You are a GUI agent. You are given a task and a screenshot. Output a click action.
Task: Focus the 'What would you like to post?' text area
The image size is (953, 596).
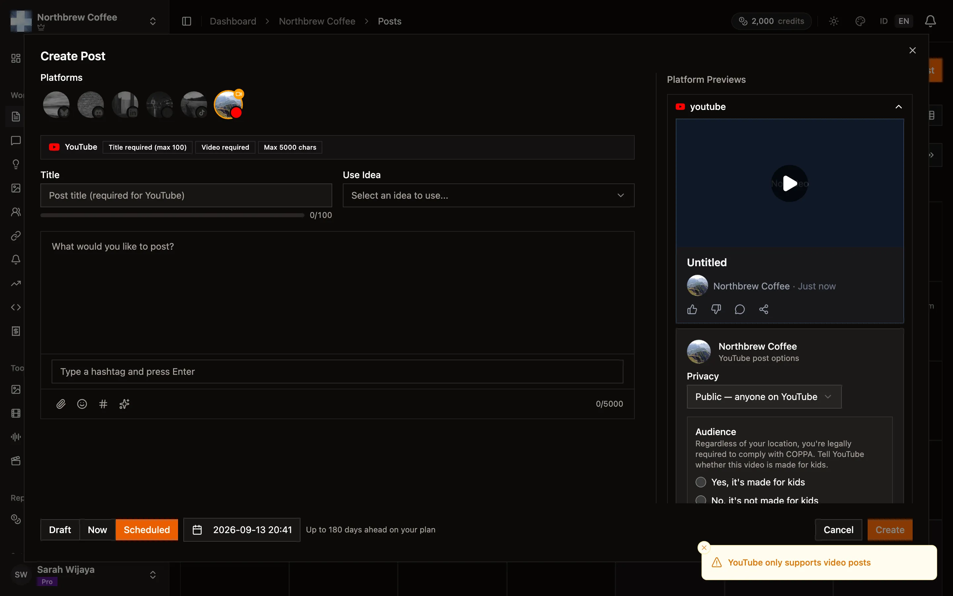click(x=338, y=292)
